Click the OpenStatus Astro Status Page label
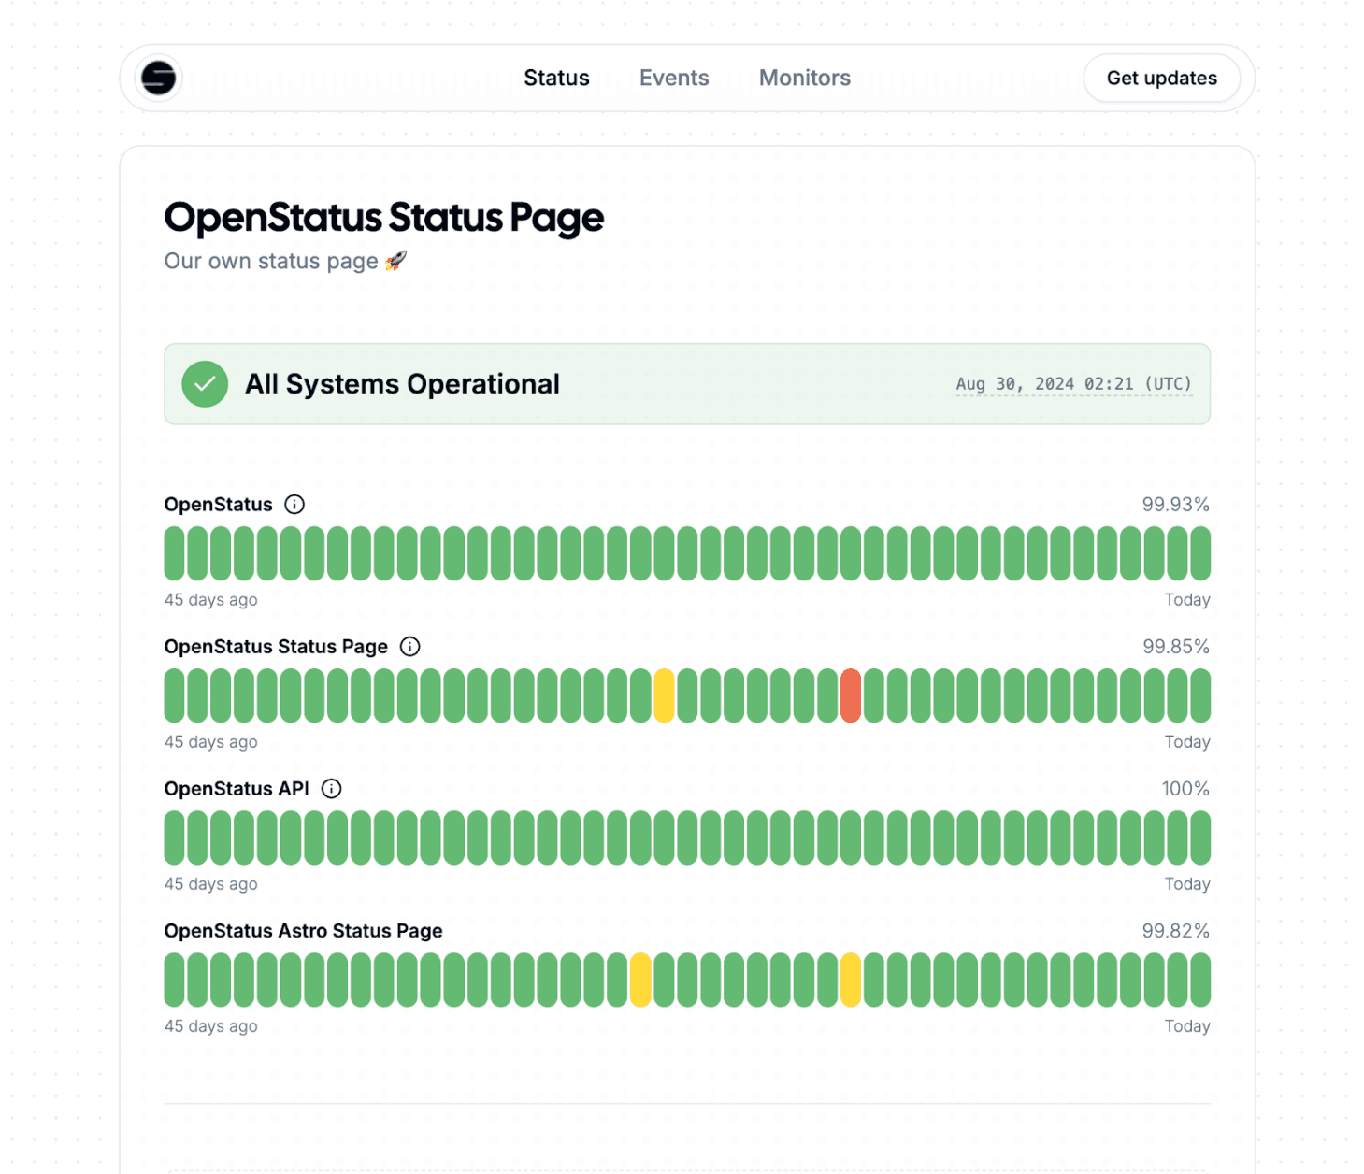This screenshot has height=1174, width=1364. pos(303,931)
